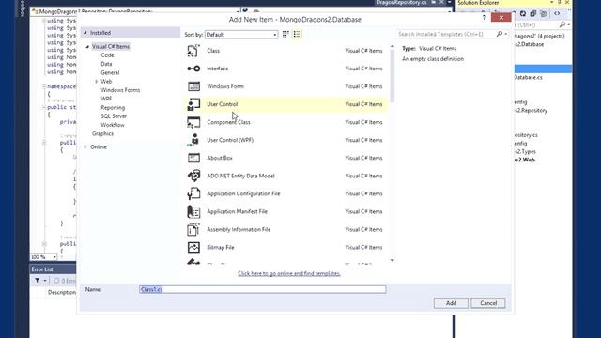This screenshot has width=601, height=338.
Task: Open the Sort by Default dropdown
Action: pos(241,35)
